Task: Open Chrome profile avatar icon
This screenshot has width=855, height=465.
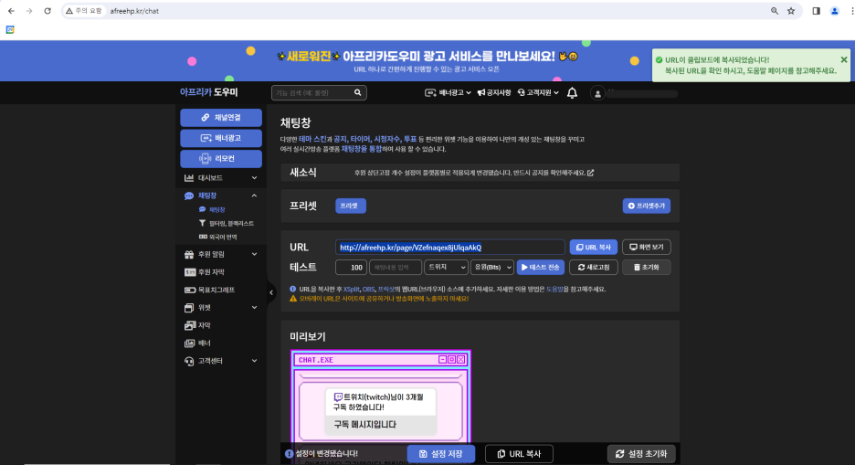Action: point(834,11)
